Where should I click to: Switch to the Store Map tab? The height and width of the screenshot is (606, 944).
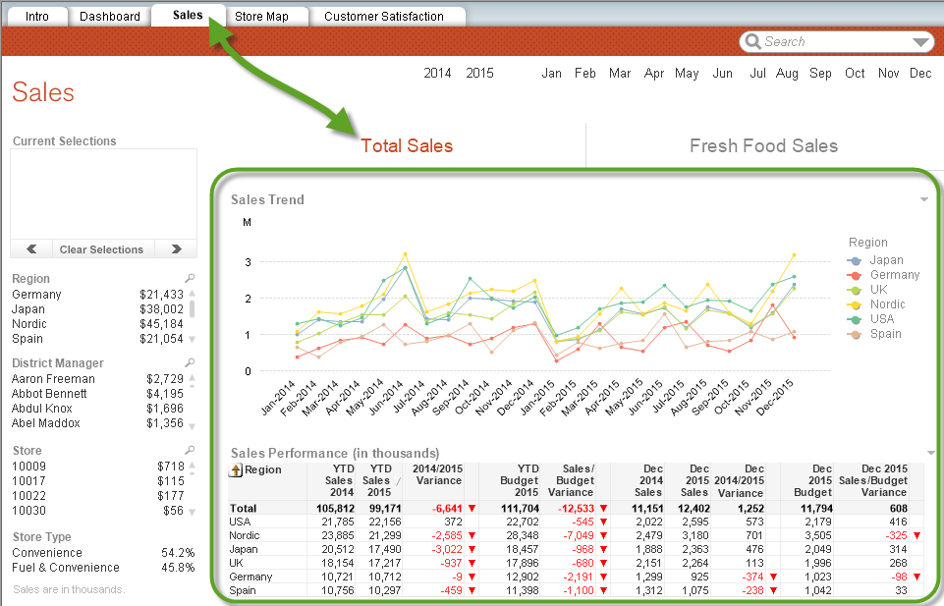pos(261,17)
